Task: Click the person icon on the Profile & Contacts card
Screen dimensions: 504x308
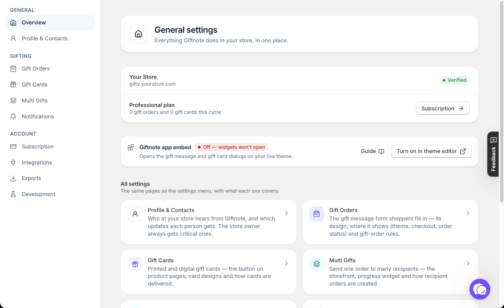Action: (135, 214)
